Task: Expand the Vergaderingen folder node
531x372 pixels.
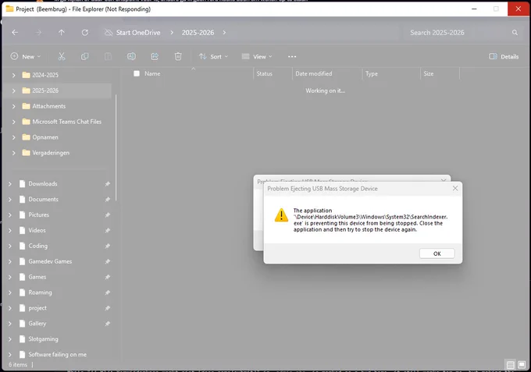Action: click(13, 153)
